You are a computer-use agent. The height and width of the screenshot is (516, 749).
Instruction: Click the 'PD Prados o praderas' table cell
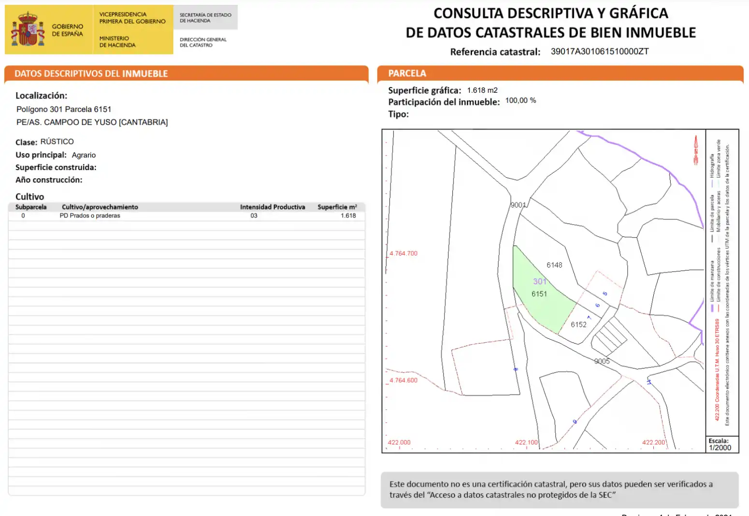90,215
